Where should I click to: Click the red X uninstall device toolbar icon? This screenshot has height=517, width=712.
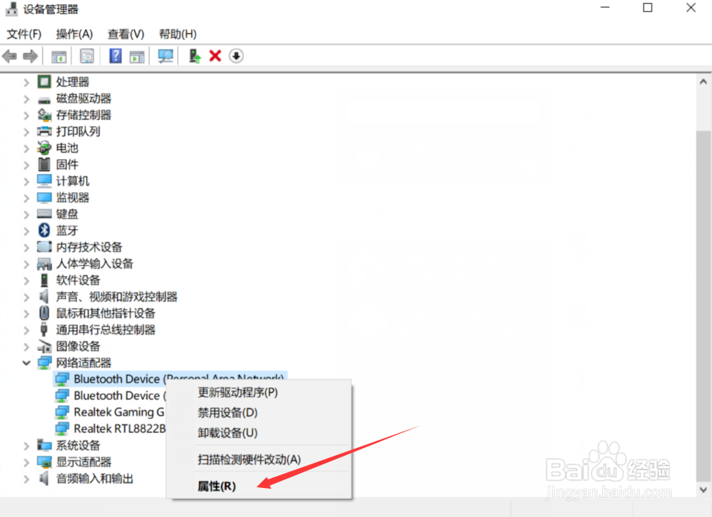point(214,56)
